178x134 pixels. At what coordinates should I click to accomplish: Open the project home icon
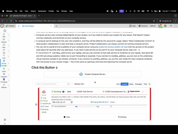tap(5, 30)
